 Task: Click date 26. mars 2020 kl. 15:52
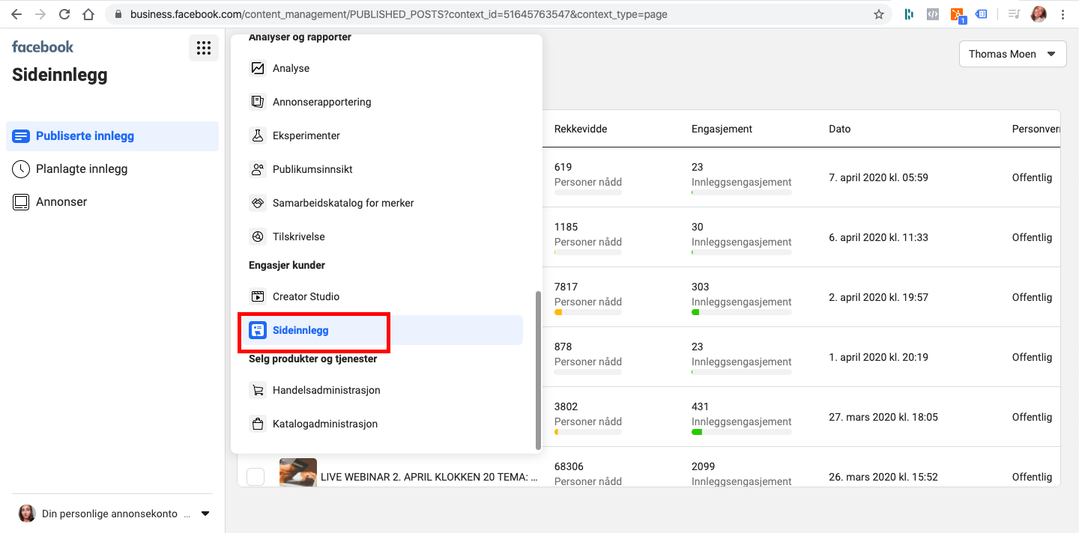tap(883, 477)
